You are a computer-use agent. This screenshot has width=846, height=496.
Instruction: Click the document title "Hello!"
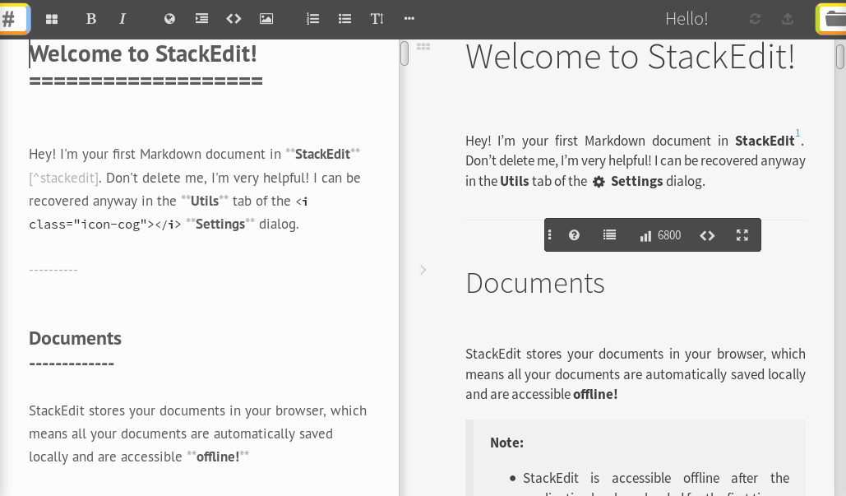pyautogui.click(x=686, y=19)
